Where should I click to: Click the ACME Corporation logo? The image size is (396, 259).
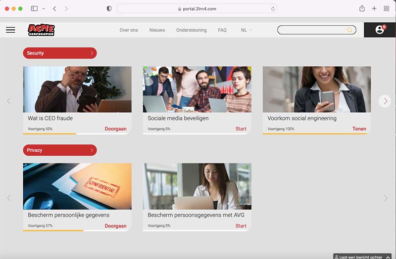41,30
